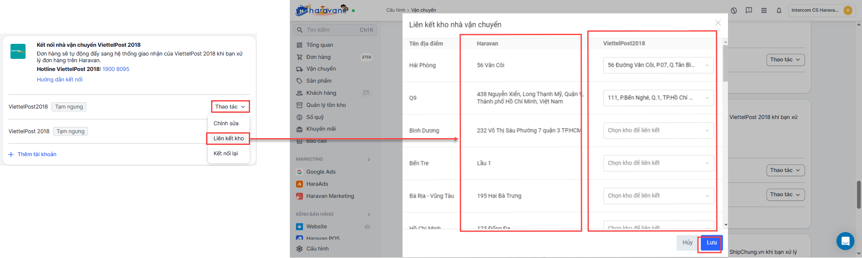Open HaraAds orange icon
Viewport: 862px width, 258px height.
(x=299, y=184)
